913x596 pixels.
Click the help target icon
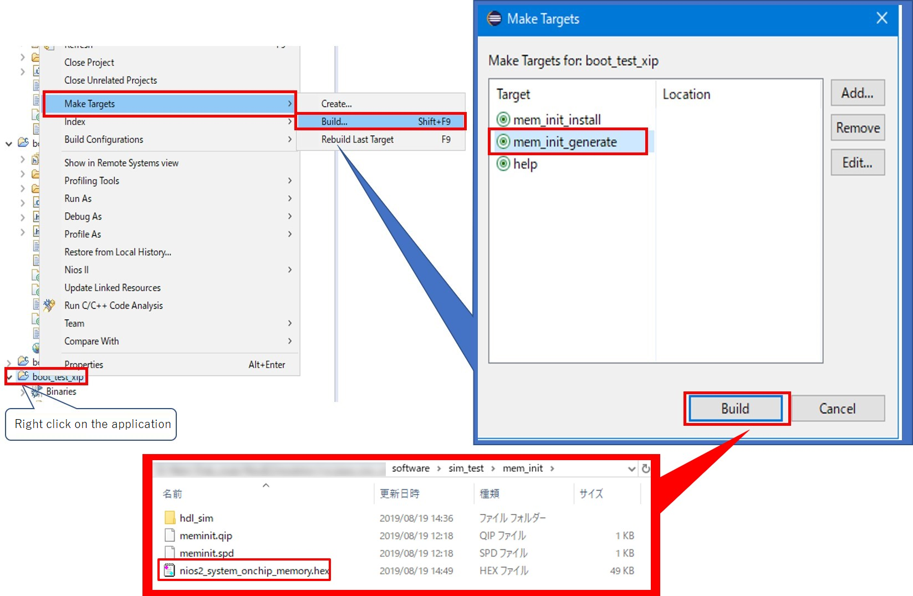click(503, 164)
